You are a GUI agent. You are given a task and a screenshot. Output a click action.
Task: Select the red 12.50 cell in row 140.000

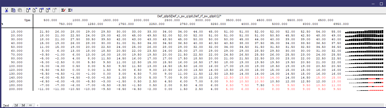click(229, 78)
